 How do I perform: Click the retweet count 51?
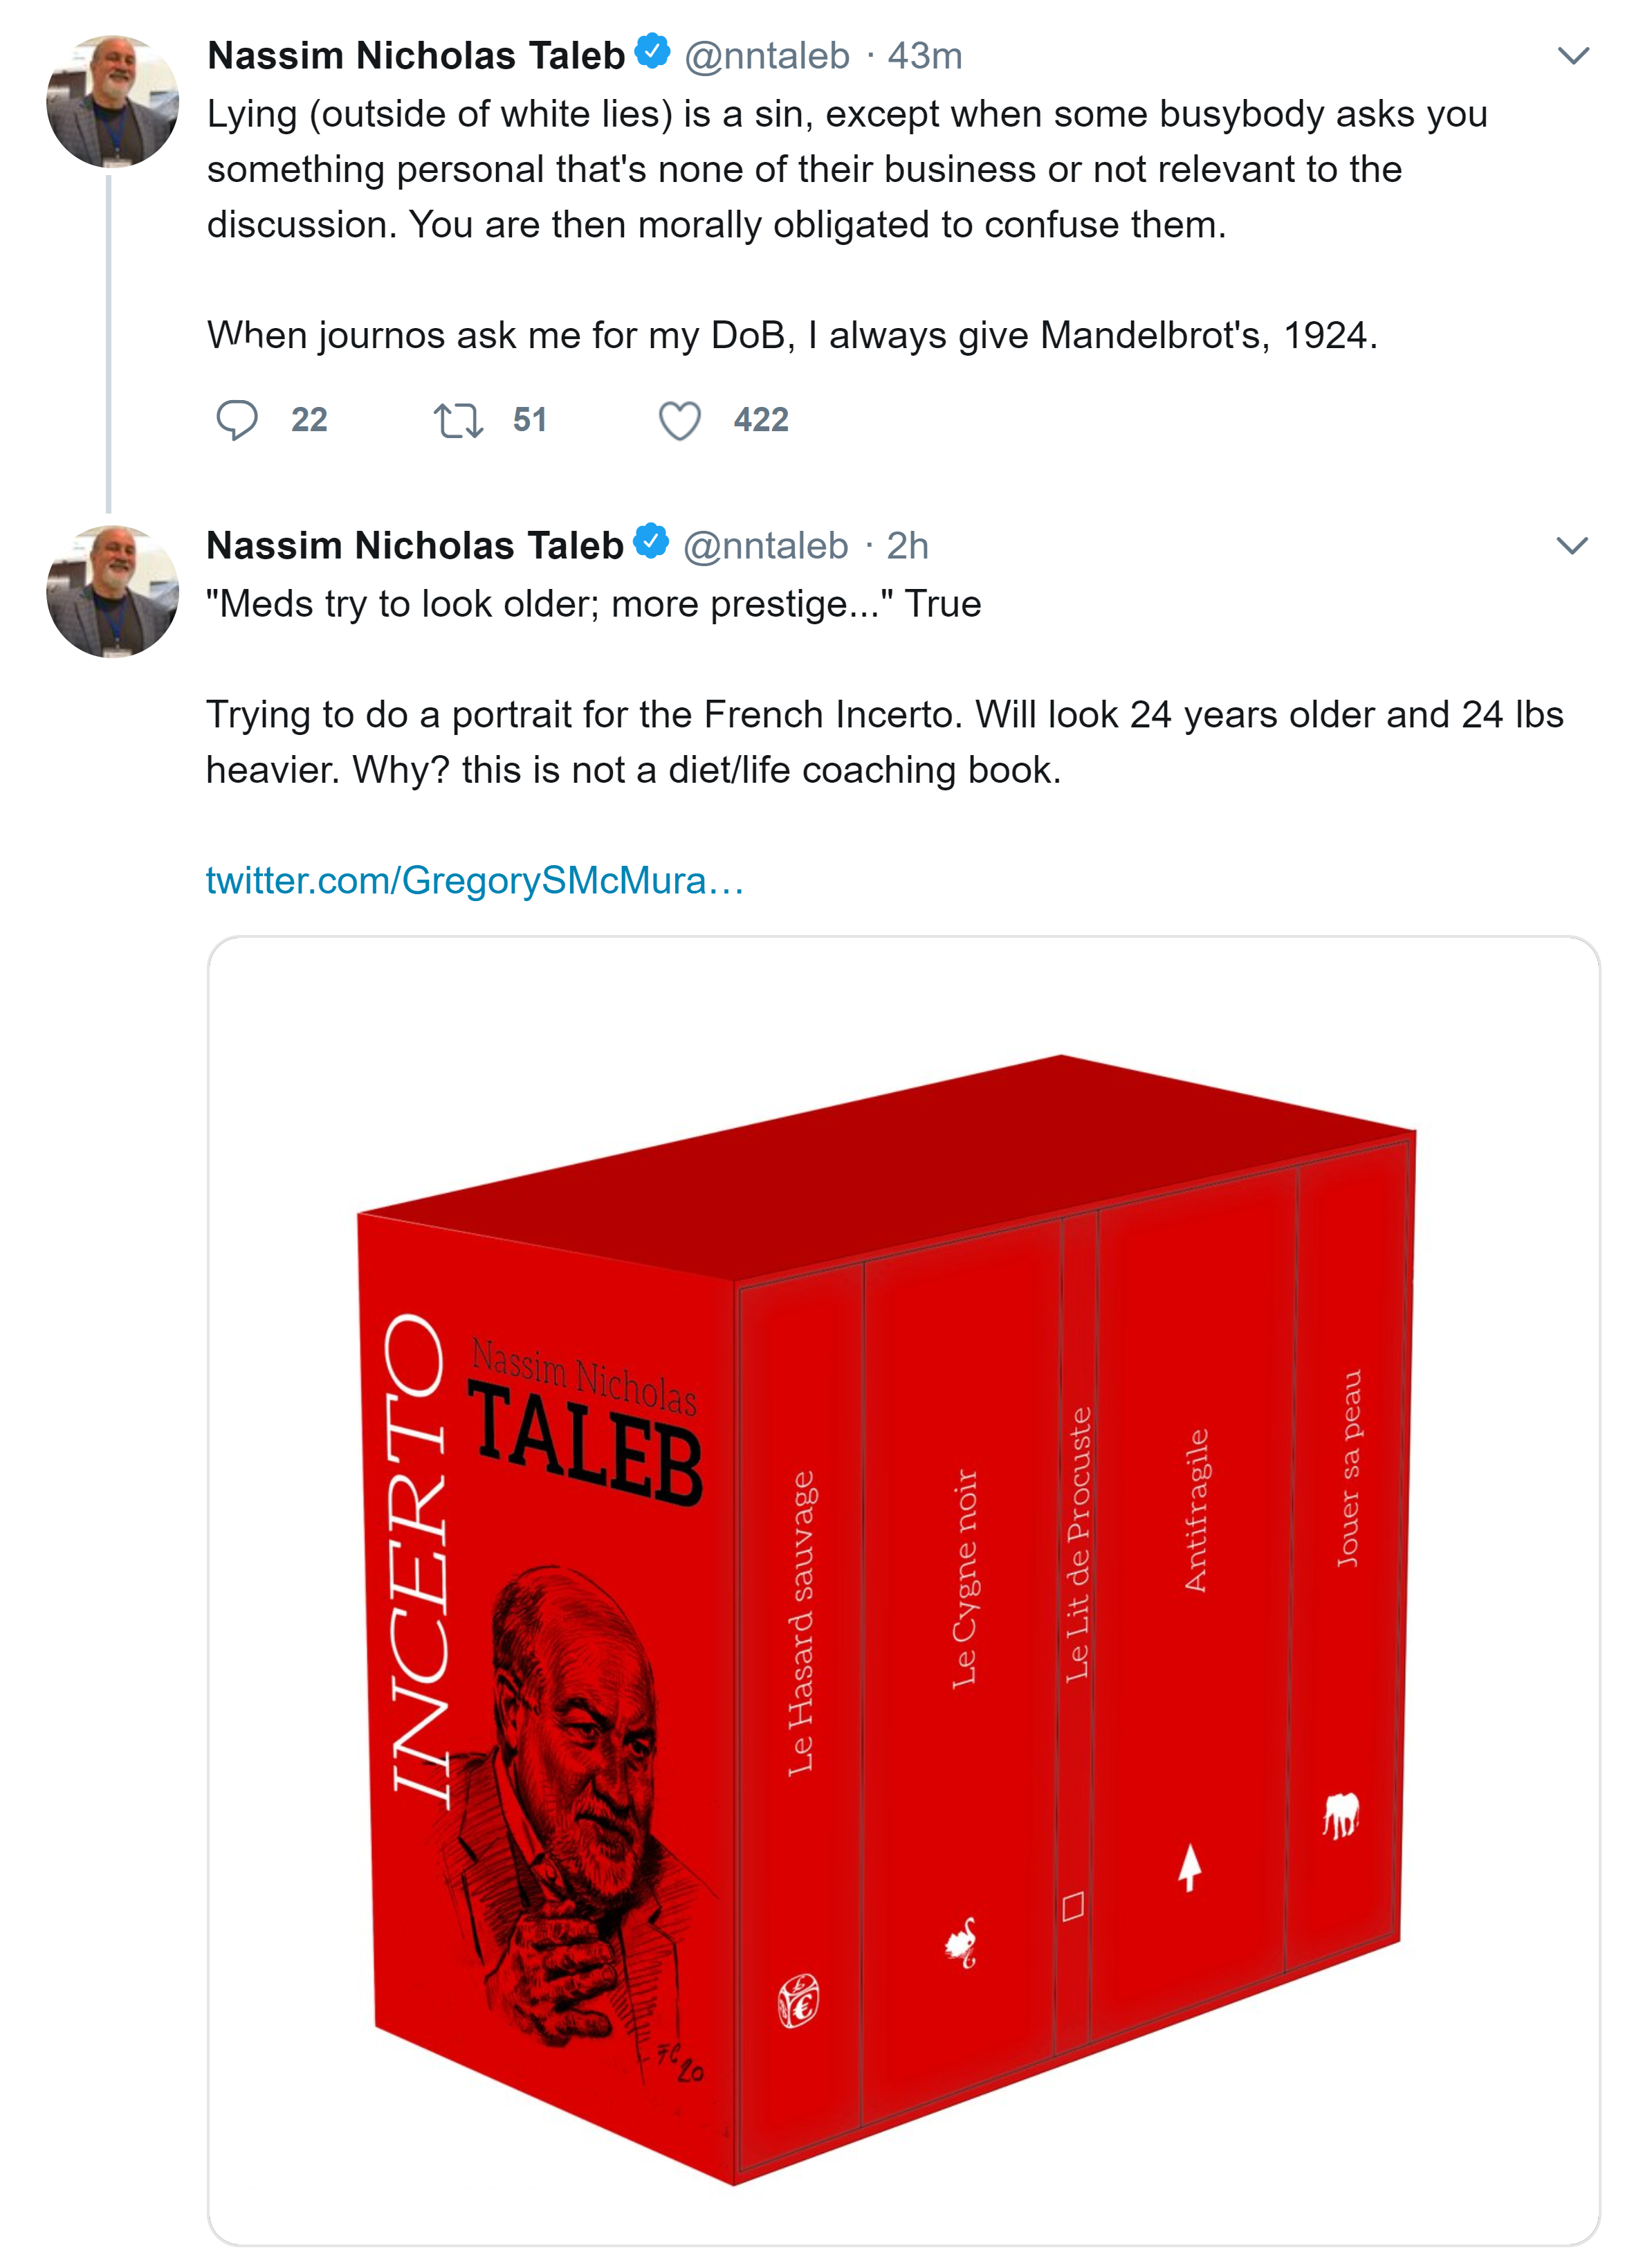[x=530, y=420]
